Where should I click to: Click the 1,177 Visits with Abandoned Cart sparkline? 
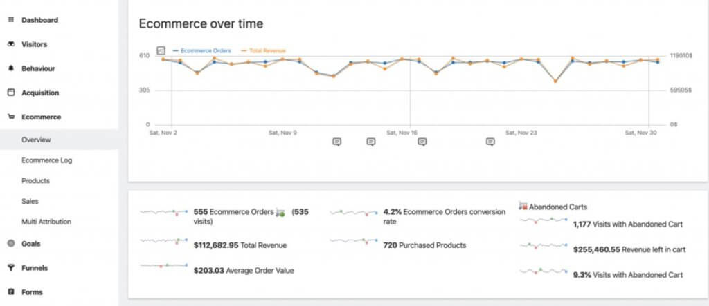click(544, 220)
